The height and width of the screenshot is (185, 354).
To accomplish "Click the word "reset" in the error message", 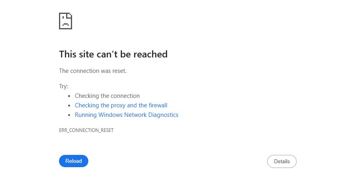I will [x=119, y=71].
